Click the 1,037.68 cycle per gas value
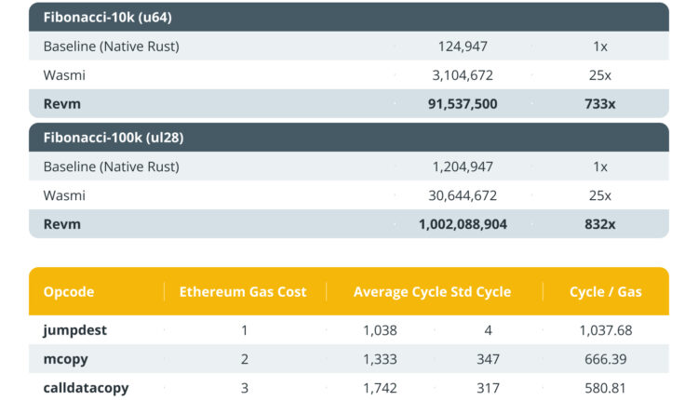Screen dimensions: 698x400 pyautogui.click(x=604, y=329)
